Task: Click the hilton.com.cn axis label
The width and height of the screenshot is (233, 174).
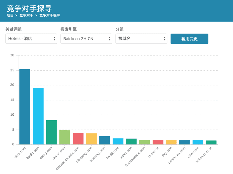Action: pos(204,155)
